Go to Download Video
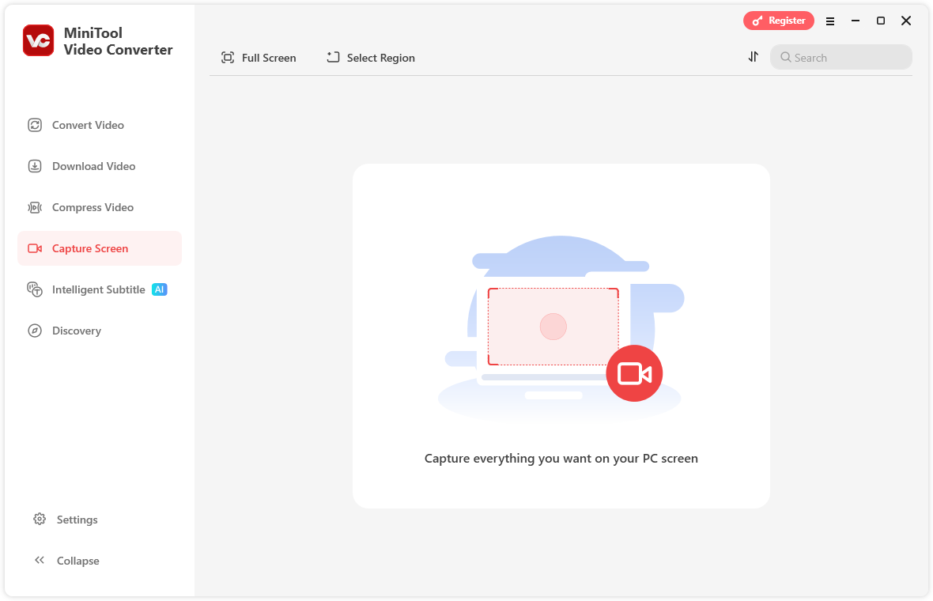This screenshot has height=601, width=933. coord(100,166)
